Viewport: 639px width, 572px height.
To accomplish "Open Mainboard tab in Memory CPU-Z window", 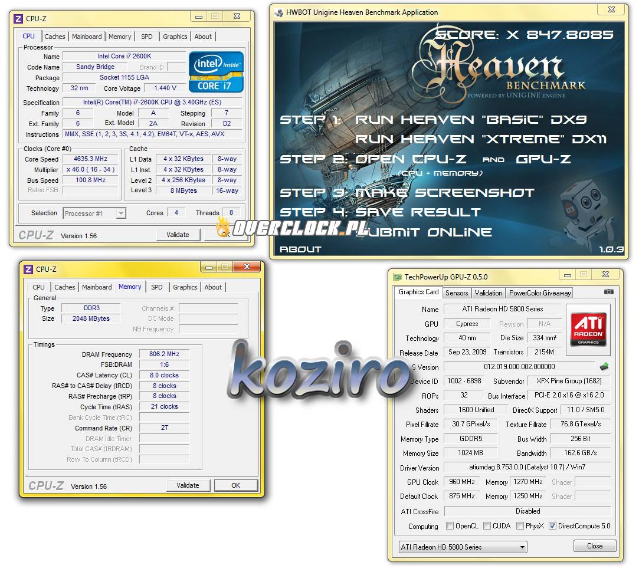I will (x=97, y=287).
